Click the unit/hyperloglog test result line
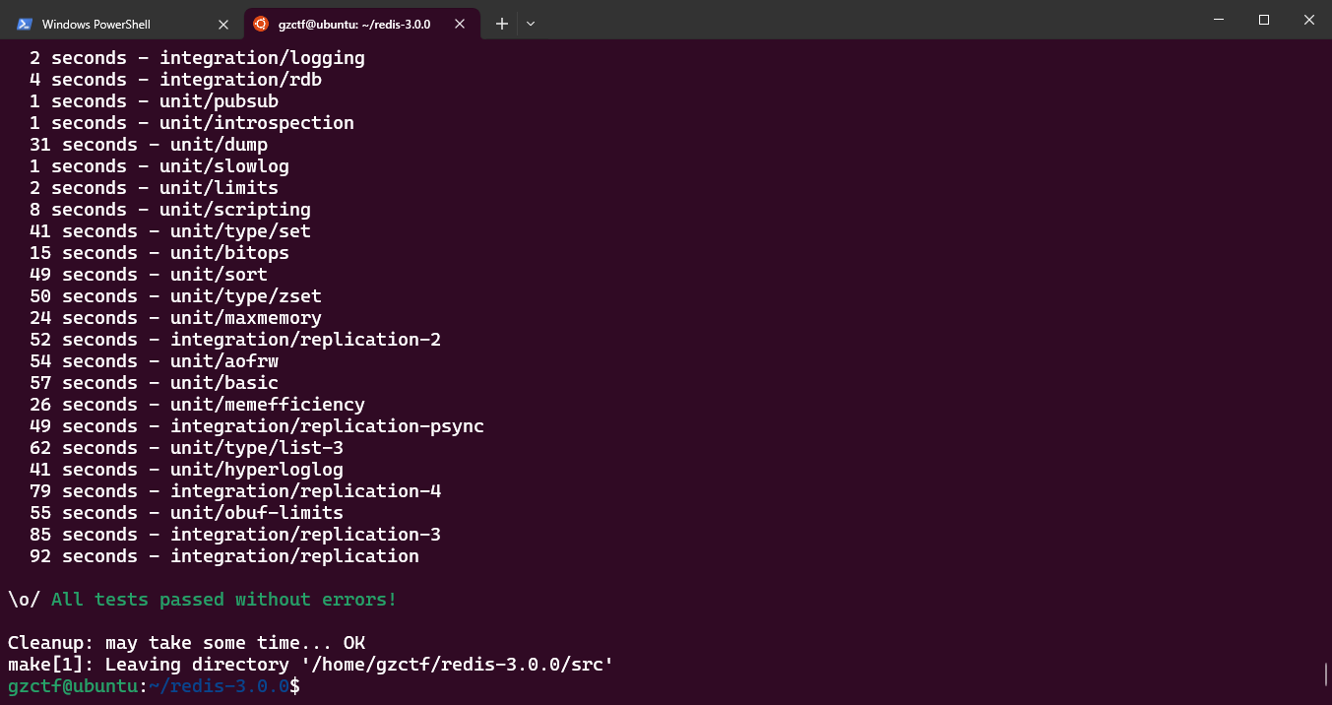Image resolution: width=1332 pixels, height=705 pixels. [x=186, y=470]
